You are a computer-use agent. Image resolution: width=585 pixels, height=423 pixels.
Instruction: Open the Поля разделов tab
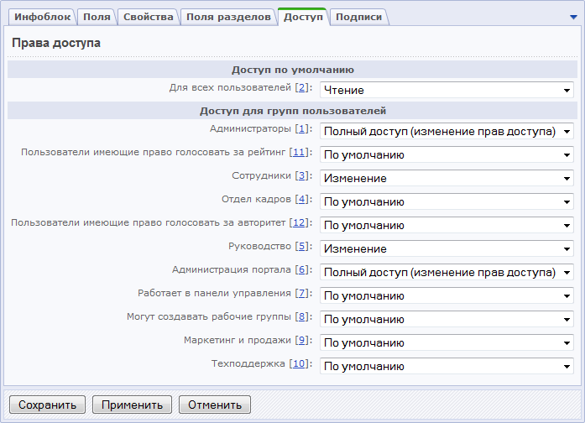tap(228, 17)
